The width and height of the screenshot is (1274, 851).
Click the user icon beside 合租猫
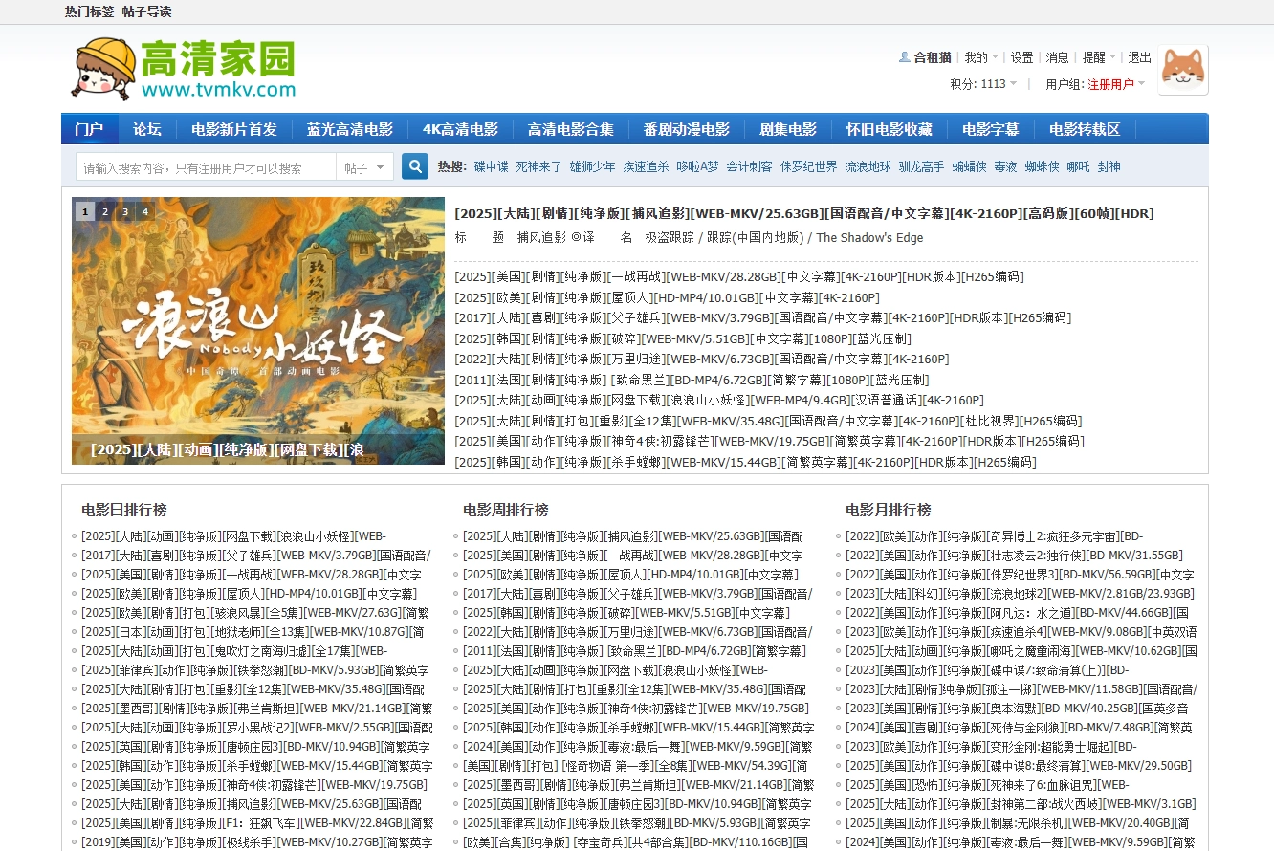pos(904,57)
